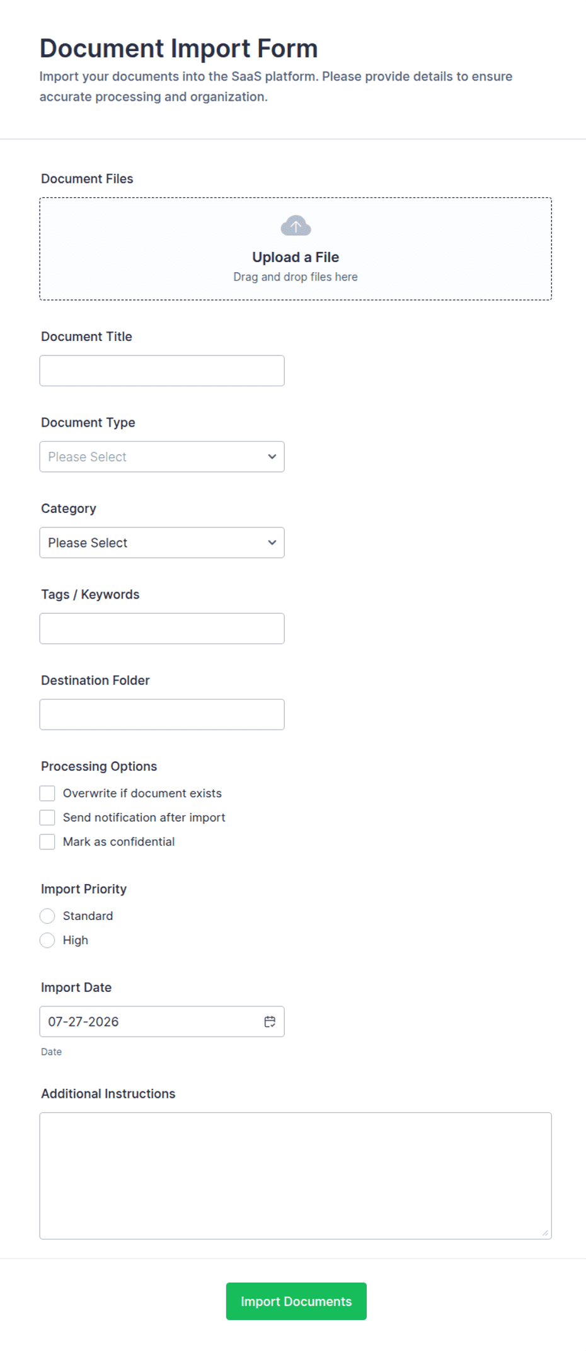Expand the Category select box

click(x=162, y=543)
